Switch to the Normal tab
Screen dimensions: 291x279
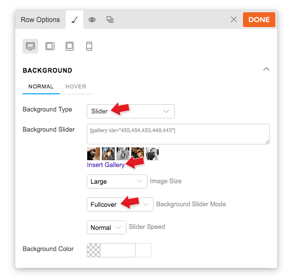(41, 86)
